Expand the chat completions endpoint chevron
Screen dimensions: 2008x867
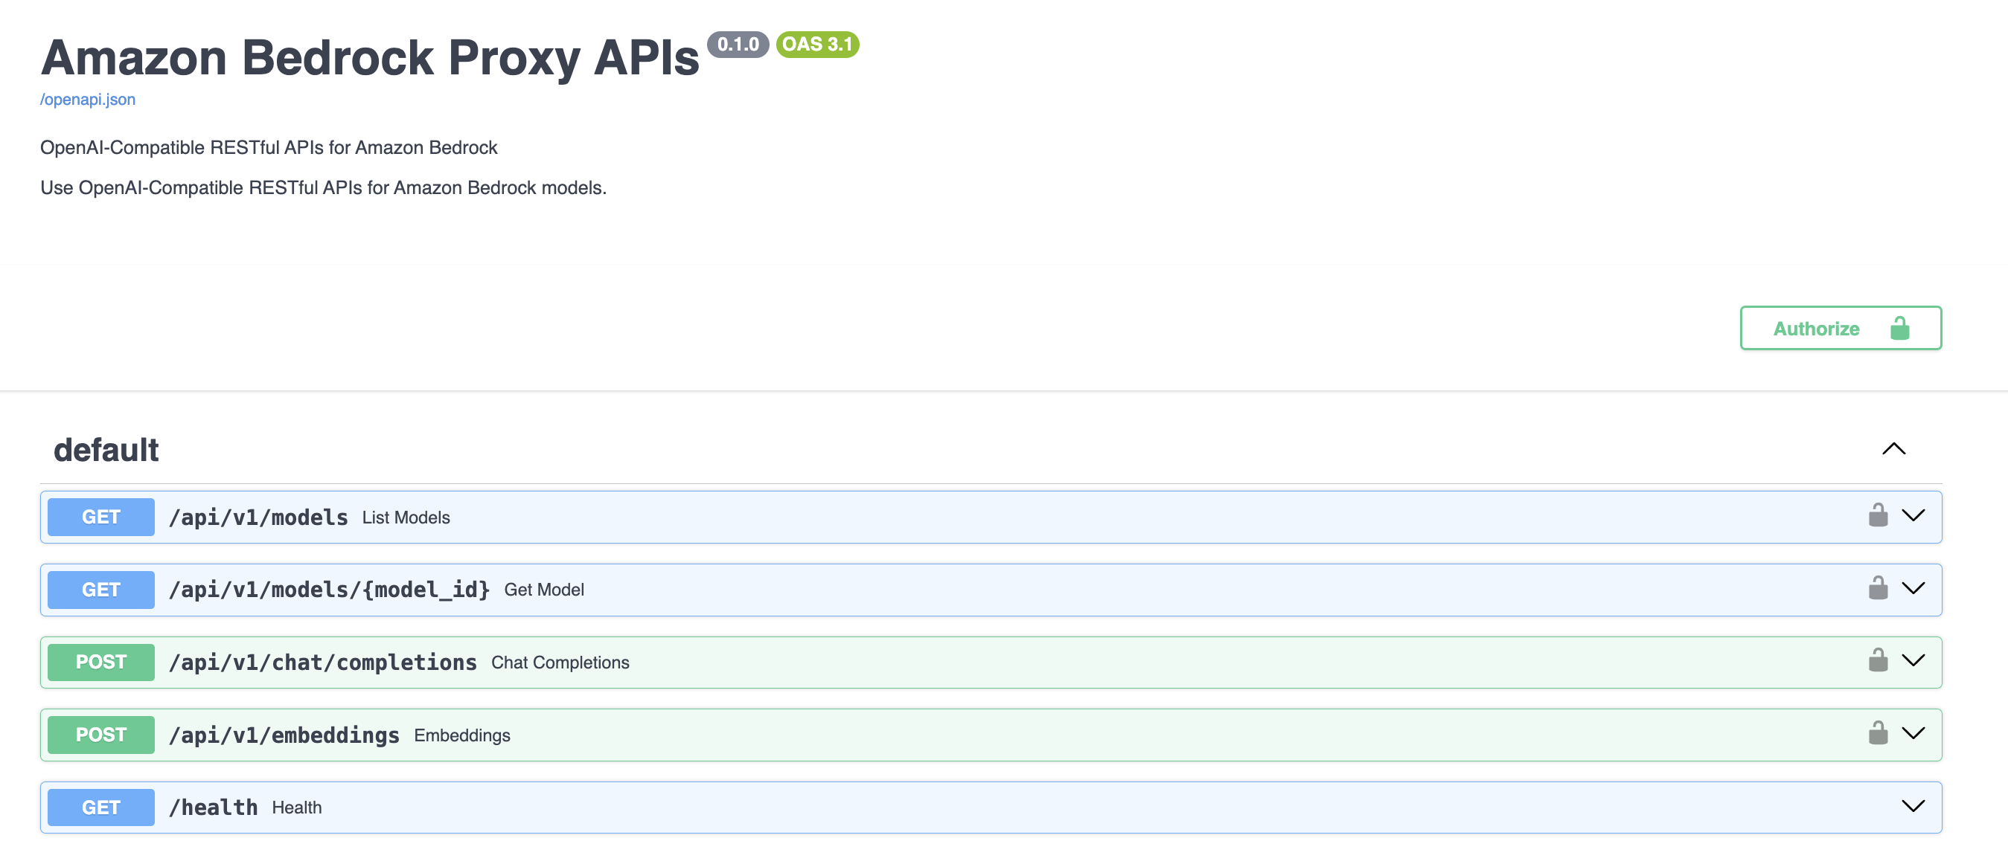coord(1913,660)
